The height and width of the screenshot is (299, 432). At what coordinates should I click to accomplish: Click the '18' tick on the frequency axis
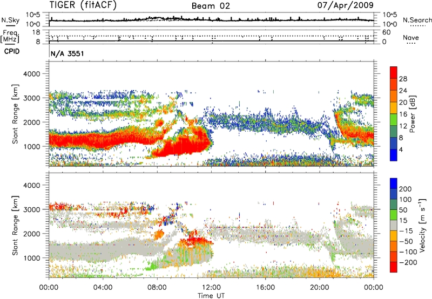tap(36, 32)
